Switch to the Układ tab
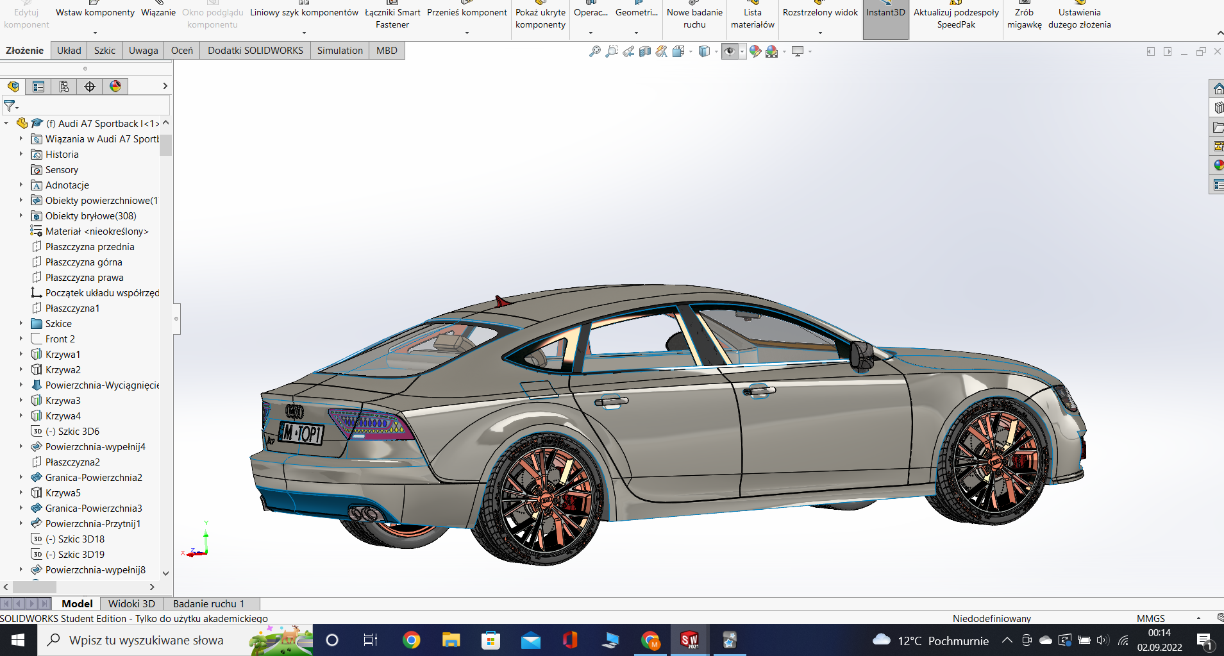 pos(69,50)
